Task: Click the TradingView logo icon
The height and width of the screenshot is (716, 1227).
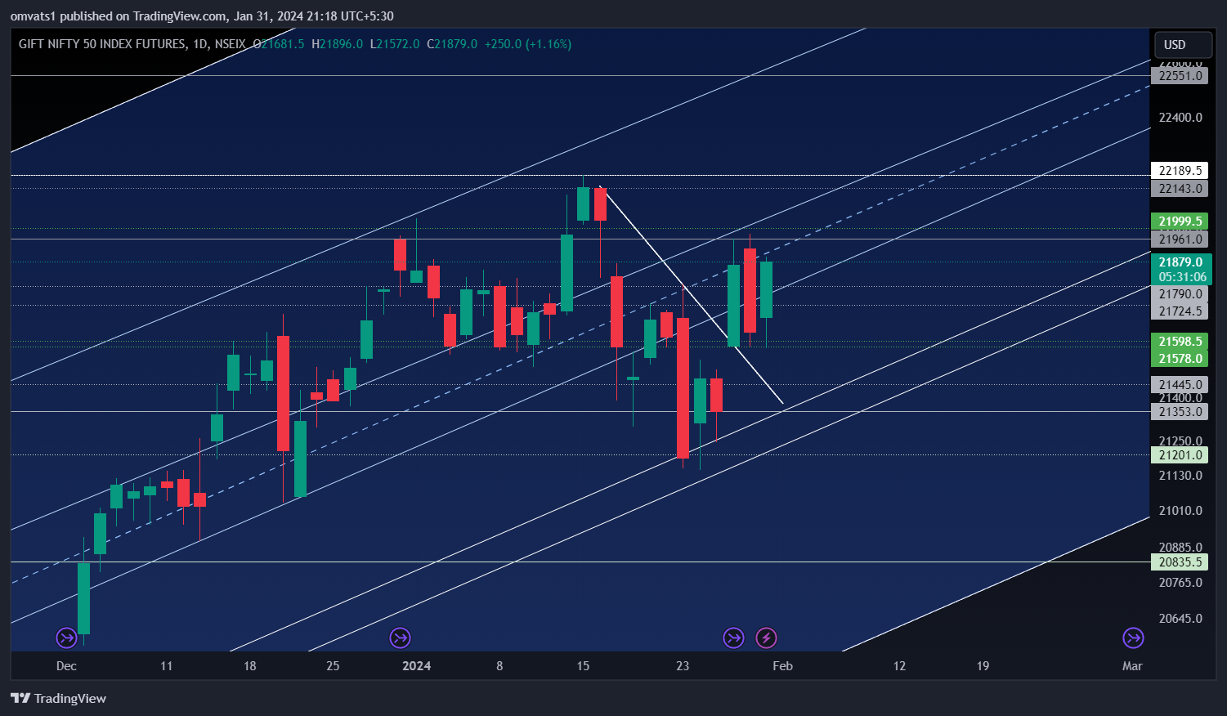Action: tap(20, 698)
